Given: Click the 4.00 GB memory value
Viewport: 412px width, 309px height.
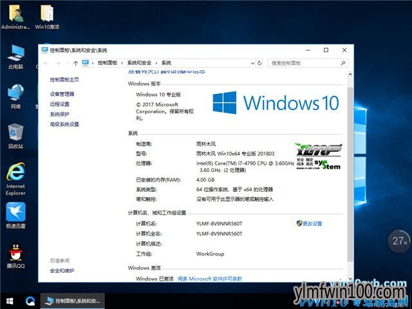Looking at the screenshot, I should coord(205,180).
